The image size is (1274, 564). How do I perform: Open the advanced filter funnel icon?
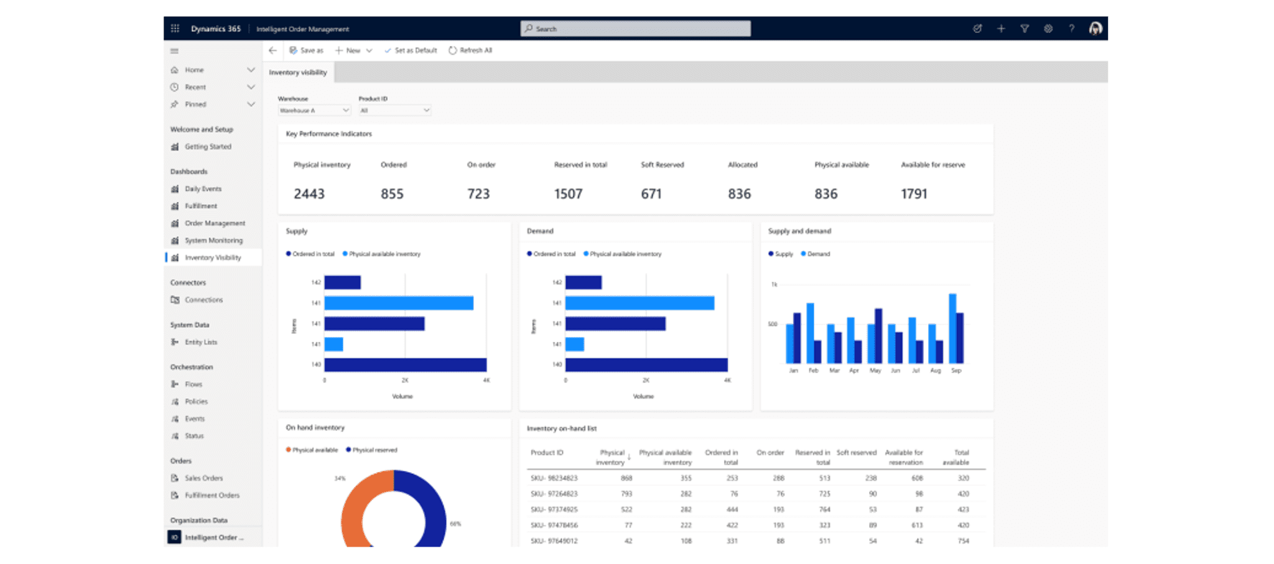(x=1025, y=29)
